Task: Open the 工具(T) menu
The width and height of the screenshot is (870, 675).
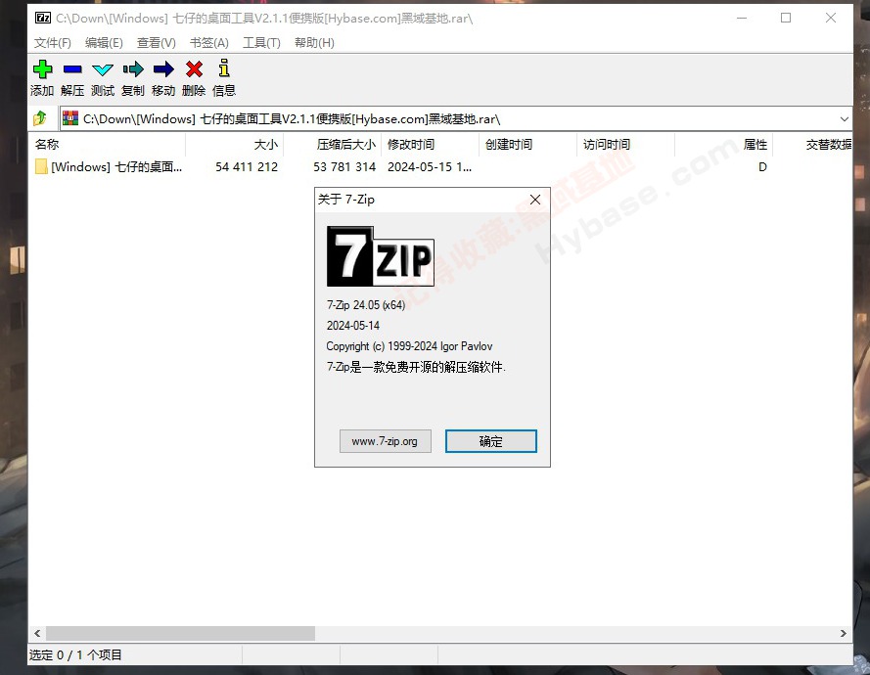Action: (261, 43)
